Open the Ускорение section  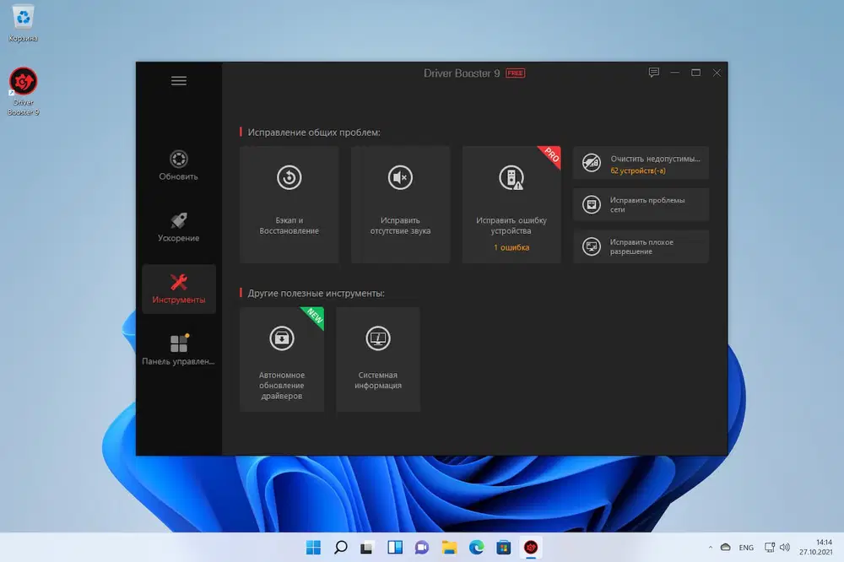[179, 227]
